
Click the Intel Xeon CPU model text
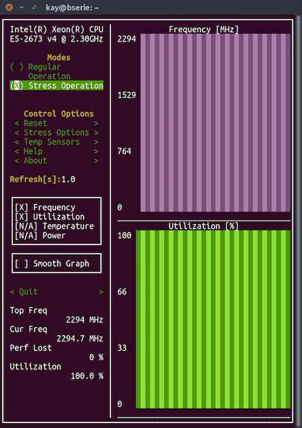[x=56, y=34]
